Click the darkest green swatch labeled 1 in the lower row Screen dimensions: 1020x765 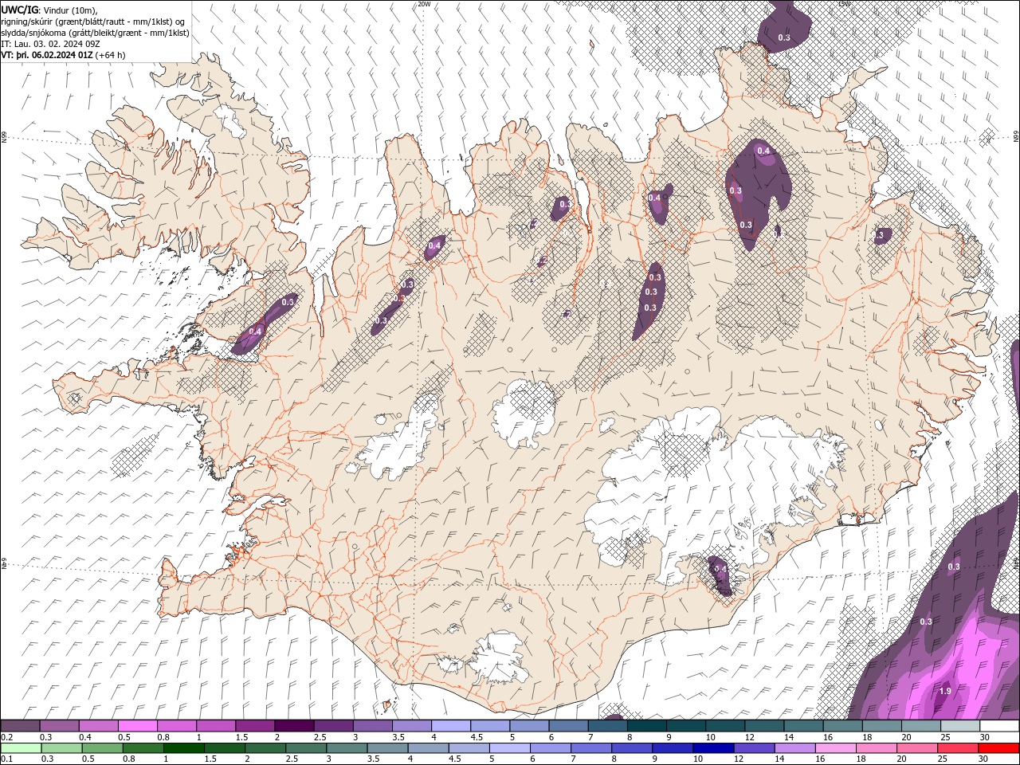point(183,748)
